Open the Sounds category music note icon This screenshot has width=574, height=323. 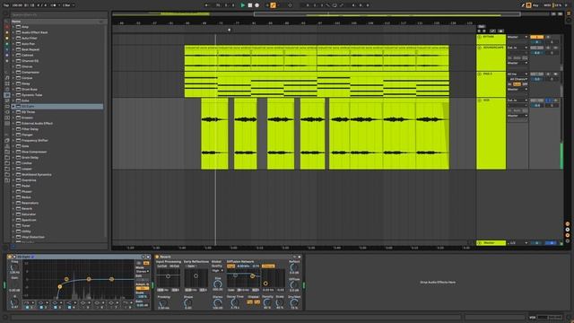click(7, 78)
